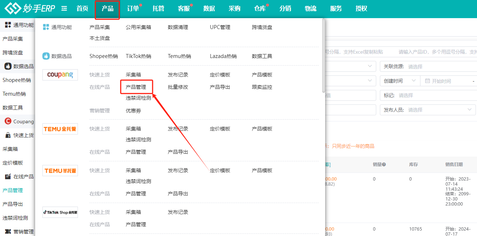Image resolution: width=477 pixels, height=236 pixels.
Task: Click the blue 数据选品 flame icon in the menu
Action: pyautogui.click(x=46, y=56)
